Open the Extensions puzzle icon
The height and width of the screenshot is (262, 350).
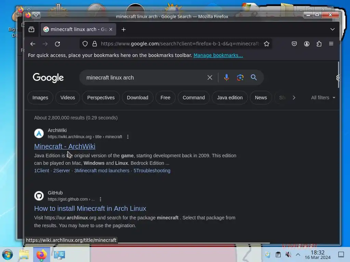click(319, 44)
